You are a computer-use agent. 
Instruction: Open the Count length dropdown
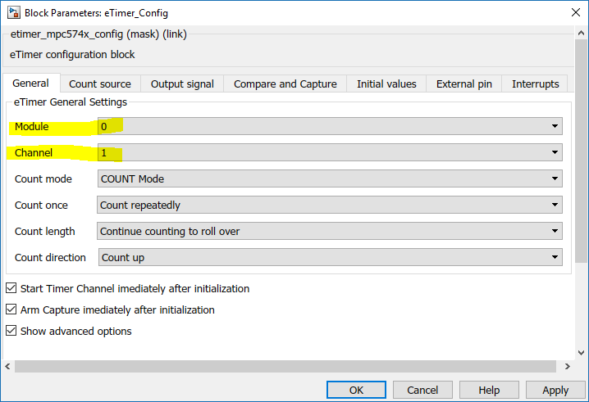click(x=329, y=232)
